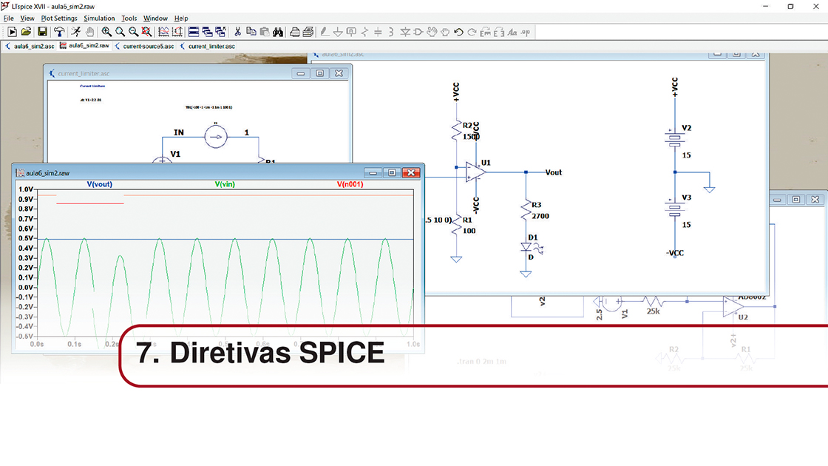Click the R3 2700 resistor in the schematic
The width and height of the screenshot is (828, 466).
tap(528, 210)
